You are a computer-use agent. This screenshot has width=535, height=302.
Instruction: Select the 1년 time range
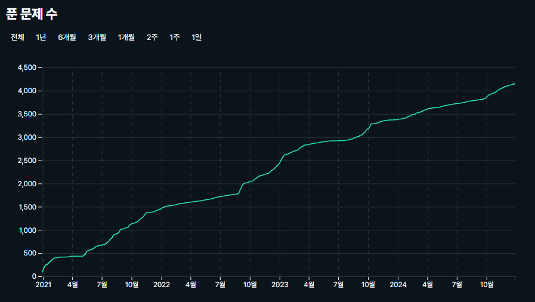pyautogui.click(x=41, y=37)
